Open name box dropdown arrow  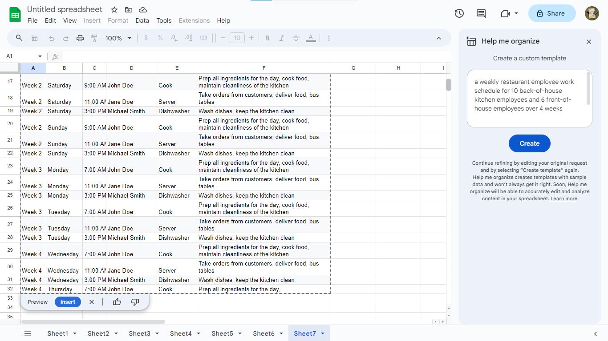40,56
